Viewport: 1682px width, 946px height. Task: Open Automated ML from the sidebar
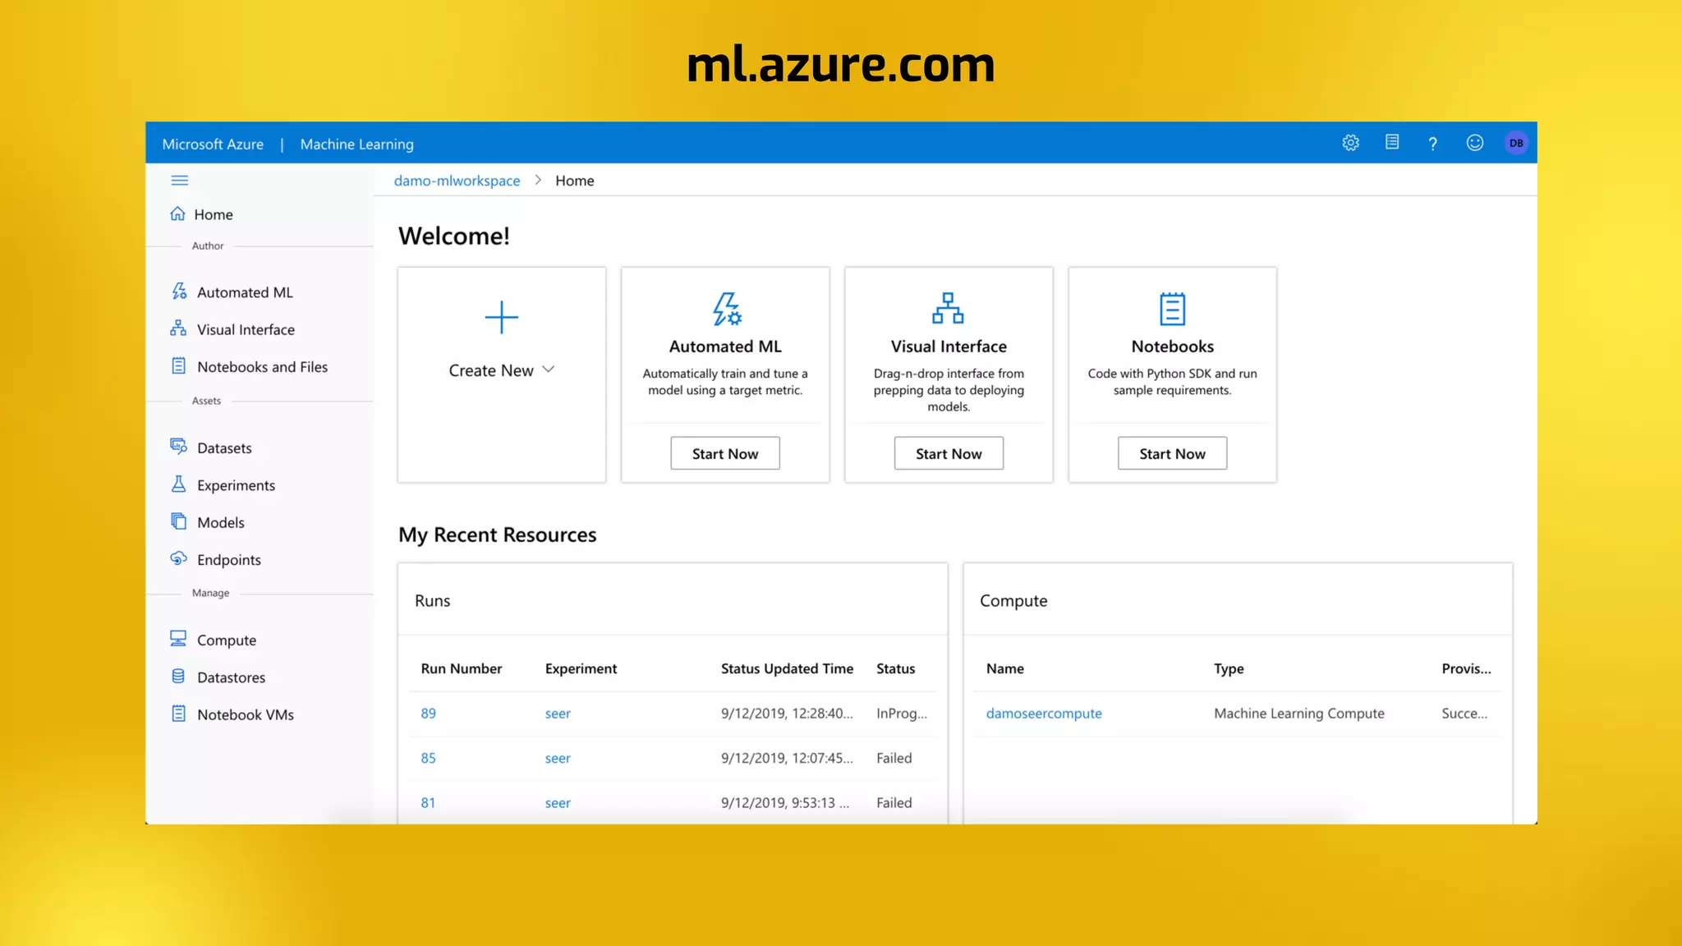tap(245, 292)
